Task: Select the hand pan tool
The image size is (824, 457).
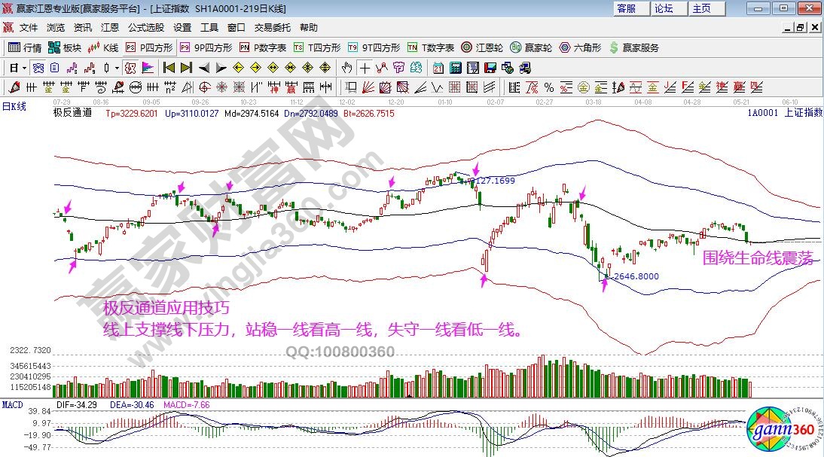Action: pos(346,67)
